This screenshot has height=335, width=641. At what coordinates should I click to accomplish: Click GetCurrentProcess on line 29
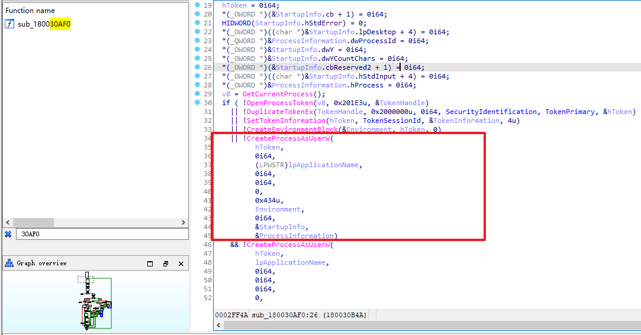[278, 94]
